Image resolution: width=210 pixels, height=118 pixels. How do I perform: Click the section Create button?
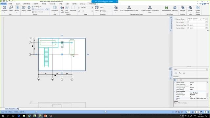point(29,9)
